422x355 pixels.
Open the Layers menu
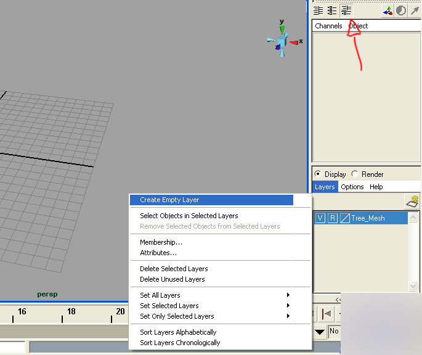tap(325, 187)
